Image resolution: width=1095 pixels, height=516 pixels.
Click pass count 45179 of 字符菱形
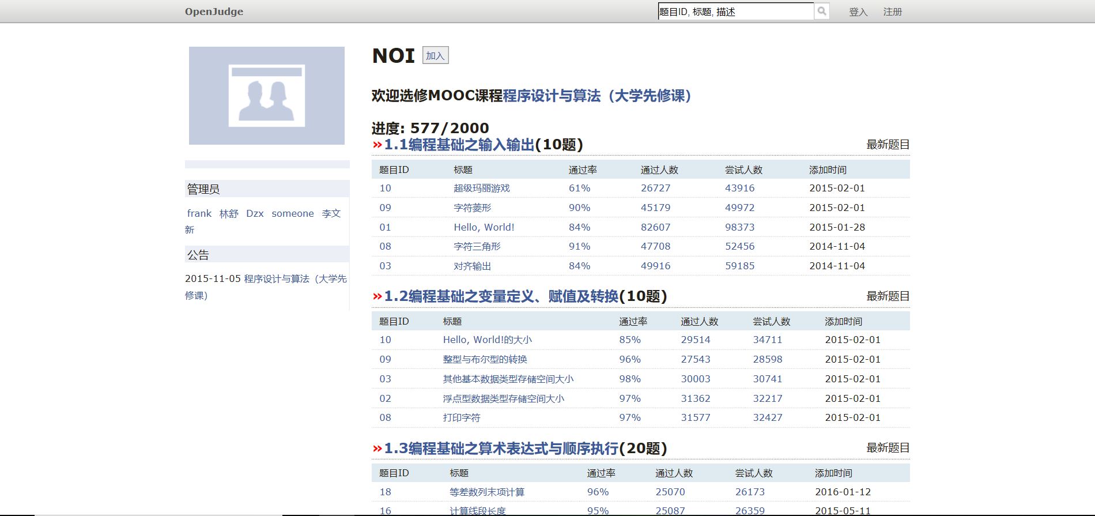pos(656,208)
